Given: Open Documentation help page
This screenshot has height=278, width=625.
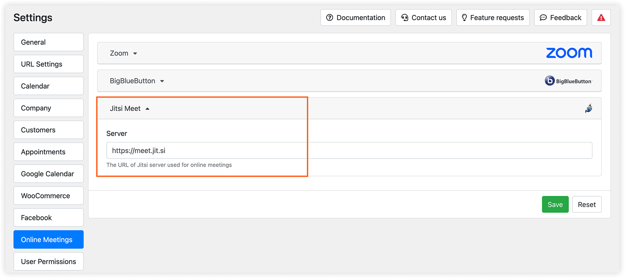Looking at the screenshot, I should coord(355,18).
